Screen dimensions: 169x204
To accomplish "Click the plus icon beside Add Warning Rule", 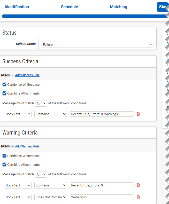I will pos(13,146).
